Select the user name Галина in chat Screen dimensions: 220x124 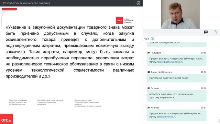tap(155, 88)
